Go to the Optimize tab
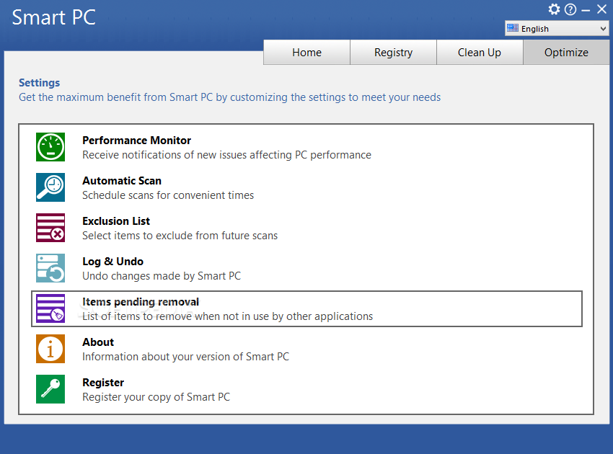The width and height of the screenshot is (613, 454). pos(566,53)
